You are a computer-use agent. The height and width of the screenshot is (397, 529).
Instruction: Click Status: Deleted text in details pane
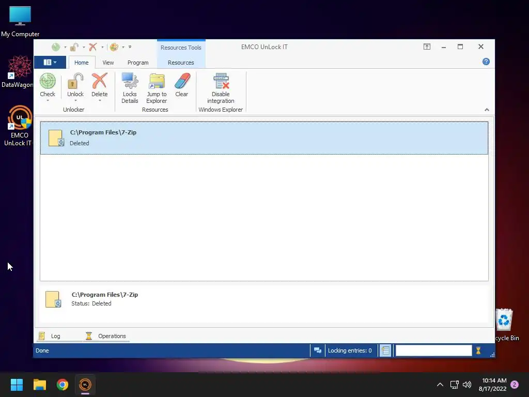(x=91, y=303)
